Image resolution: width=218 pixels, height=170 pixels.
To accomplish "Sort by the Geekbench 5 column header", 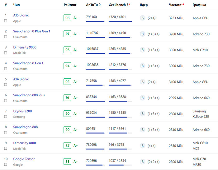I will click(x=119, y=5).
